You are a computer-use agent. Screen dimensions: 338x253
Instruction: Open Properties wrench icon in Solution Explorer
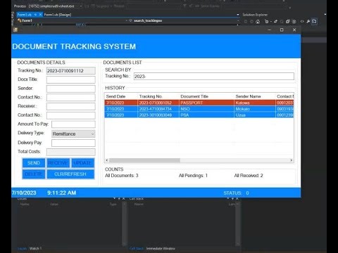point(308,22)
